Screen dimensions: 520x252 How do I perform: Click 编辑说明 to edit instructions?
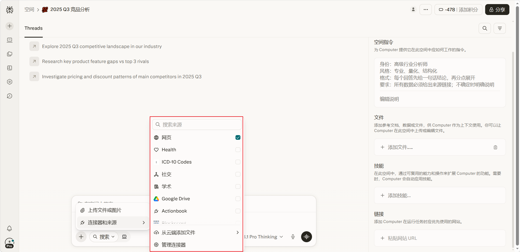(389, 99)
